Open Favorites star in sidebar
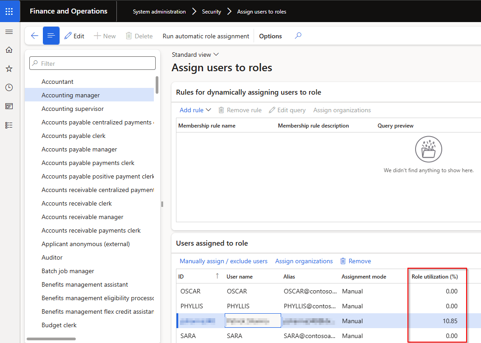Viewport: 481px width, 343px height. click(x=9, y=69)
